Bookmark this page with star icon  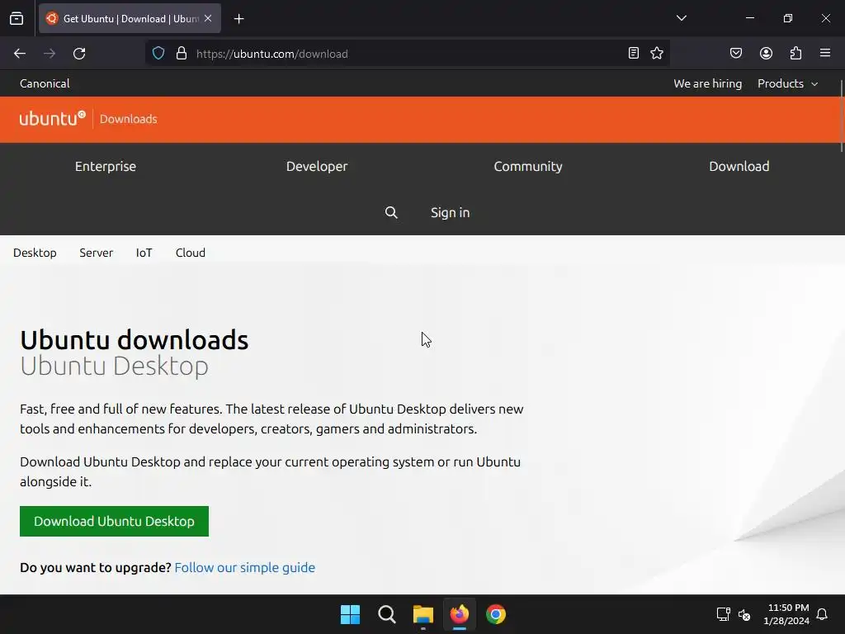657,53
